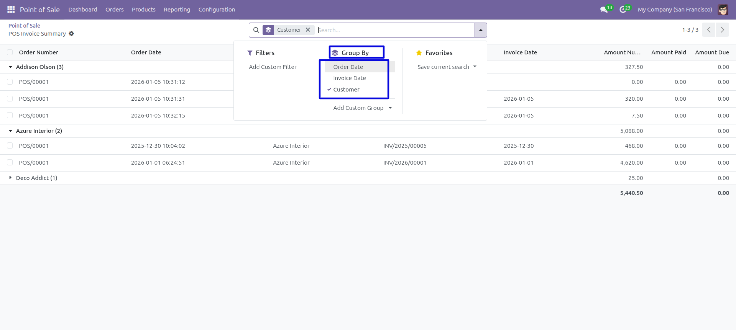Tick the checkbox for the 10:31:12 order
This screenshot has width=736, height=330.
10,82
